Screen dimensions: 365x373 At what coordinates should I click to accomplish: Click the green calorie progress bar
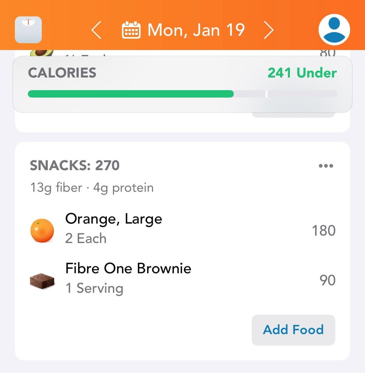[130, 94]
